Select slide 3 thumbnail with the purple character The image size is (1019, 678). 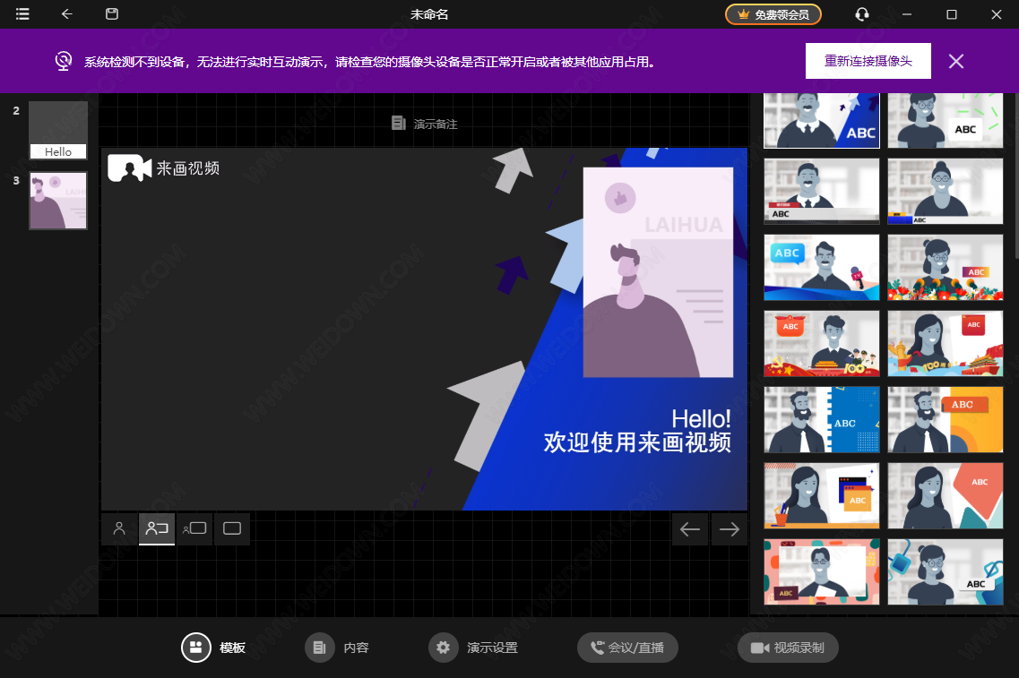[58, 200]
